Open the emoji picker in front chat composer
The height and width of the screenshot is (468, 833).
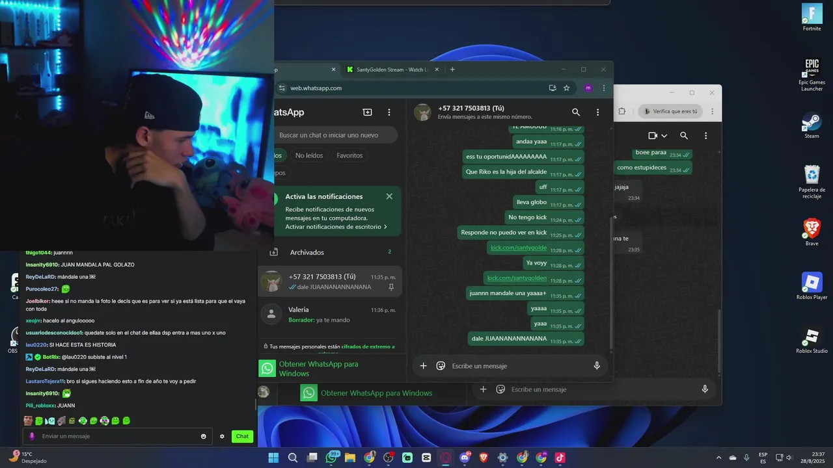click(x=441, y=366)
